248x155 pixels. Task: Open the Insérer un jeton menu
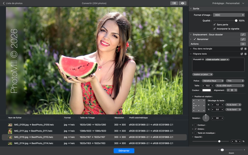(202, 74)
